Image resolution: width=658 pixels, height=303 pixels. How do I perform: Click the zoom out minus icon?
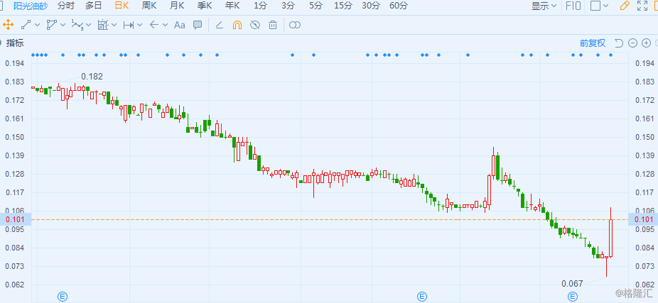coord(632,43)
